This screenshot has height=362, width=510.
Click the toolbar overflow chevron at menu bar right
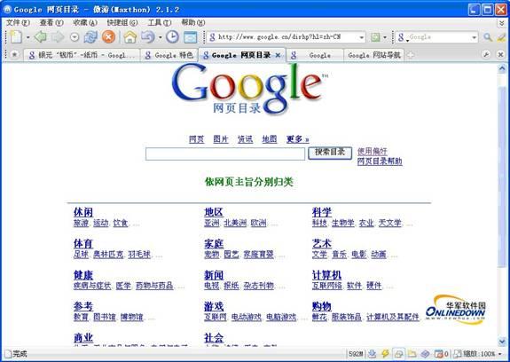coord(502,23)
